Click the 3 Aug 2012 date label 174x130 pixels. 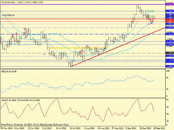(89, 128)
